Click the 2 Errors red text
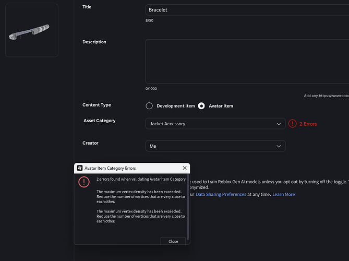The height and width of the screenshot is (261, 349). click(x=308, y=124)
